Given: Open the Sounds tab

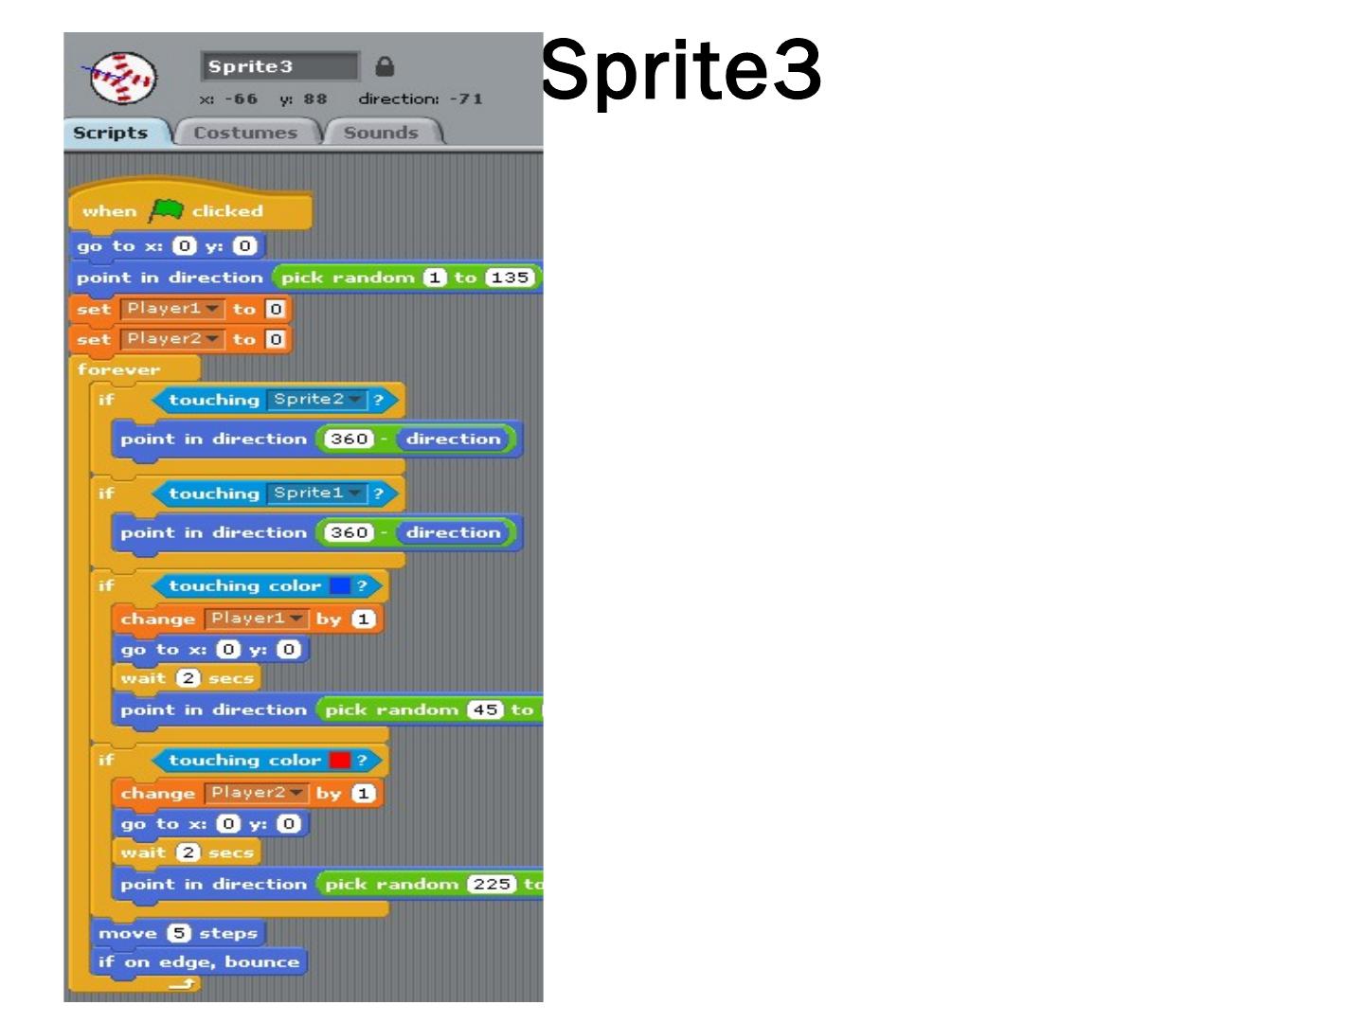Looking at the screenshot, I should 381,133.
